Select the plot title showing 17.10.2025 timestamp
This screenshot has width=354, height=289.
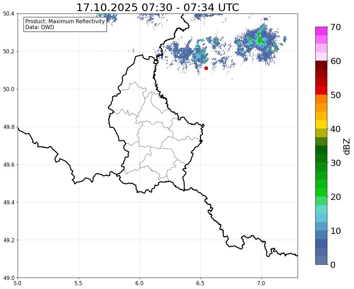coord(157,8)
